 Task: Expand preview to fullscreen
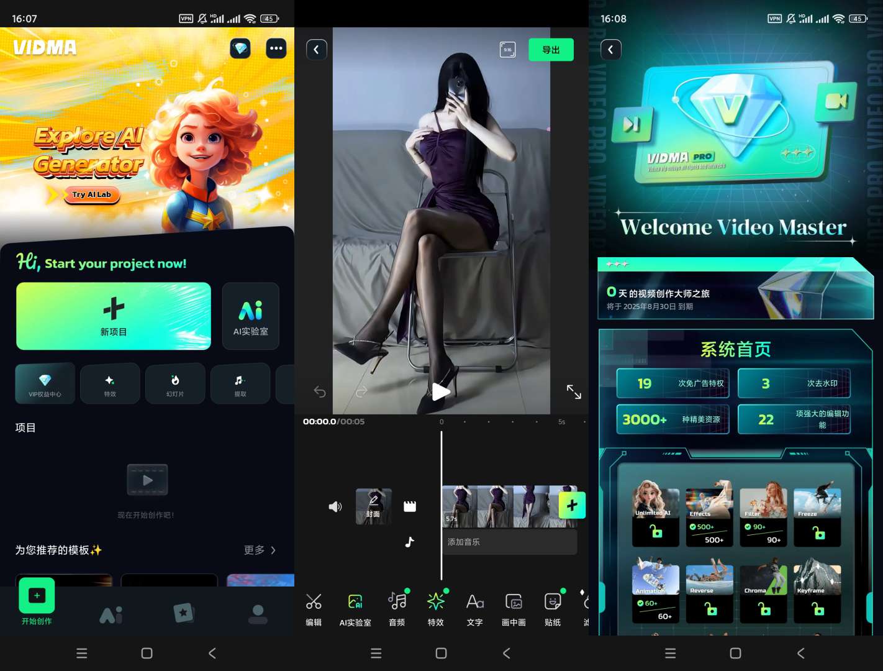pos(574,391)
